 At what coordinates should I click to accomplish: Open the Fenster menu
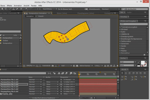34,6
